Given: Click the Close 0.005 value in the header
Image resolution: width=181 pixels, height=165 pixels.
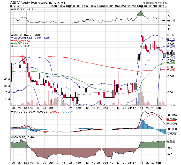Looking at the screenshot, I should [105, 6].
